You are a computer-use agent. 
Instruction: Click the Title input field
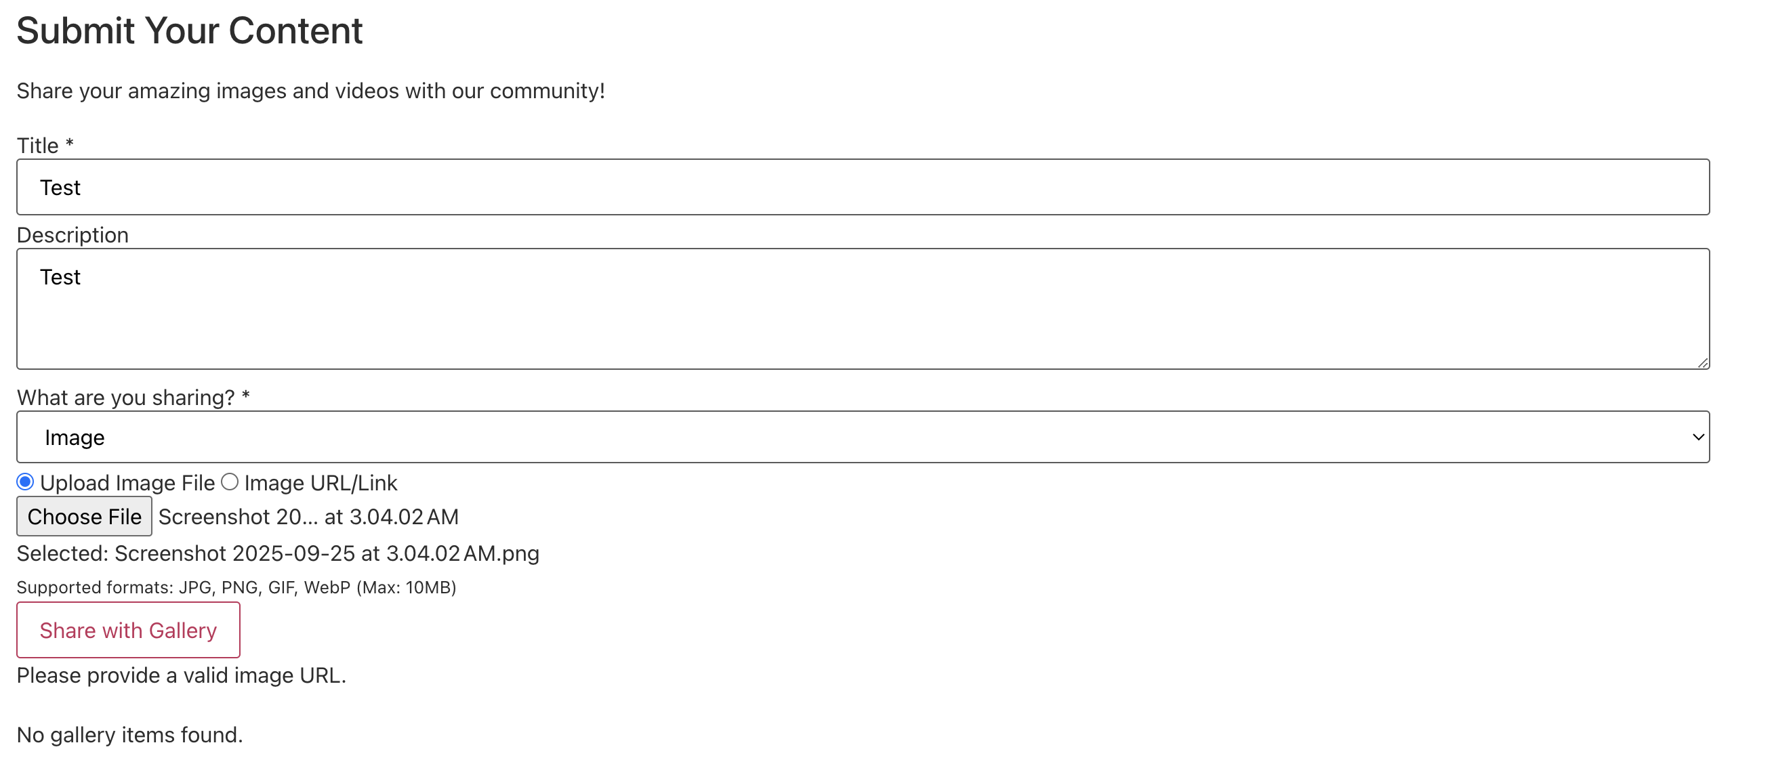point(862,187)
